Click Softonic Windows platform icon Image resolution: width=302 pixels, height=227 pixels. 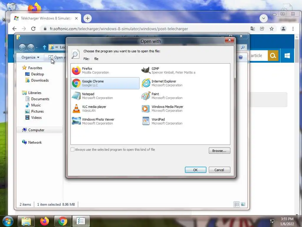pos(287,56)
